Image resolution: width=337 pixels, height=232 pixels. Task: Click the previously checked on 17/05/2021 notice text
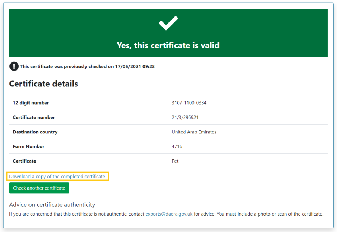87,66
